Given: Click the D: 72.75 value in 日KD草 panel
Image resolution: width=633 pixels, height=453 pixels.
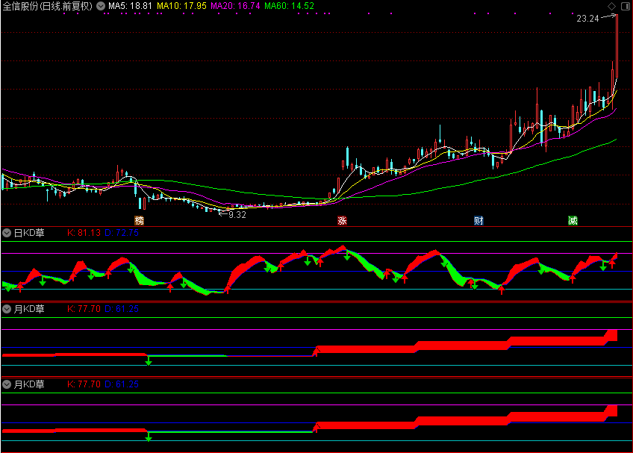Looking at the screenshot, I should 122,233.
